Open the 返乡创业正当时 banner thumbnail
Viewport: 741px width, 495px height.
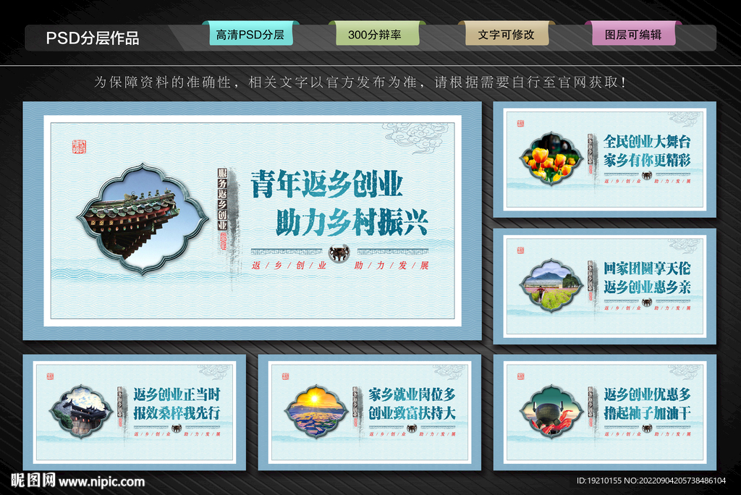click(x=134, y=412)
